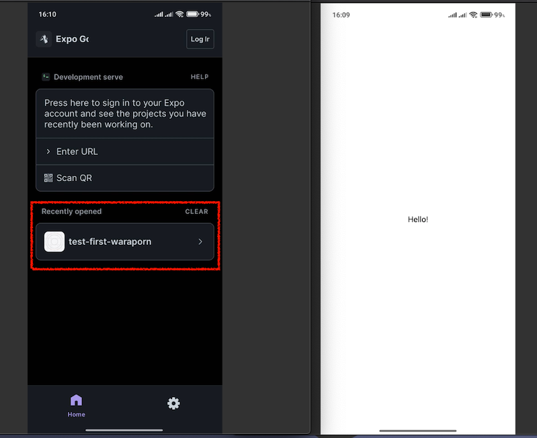
Task: Tap the sign in to Expo account prompt
Action: click(125, 113)
